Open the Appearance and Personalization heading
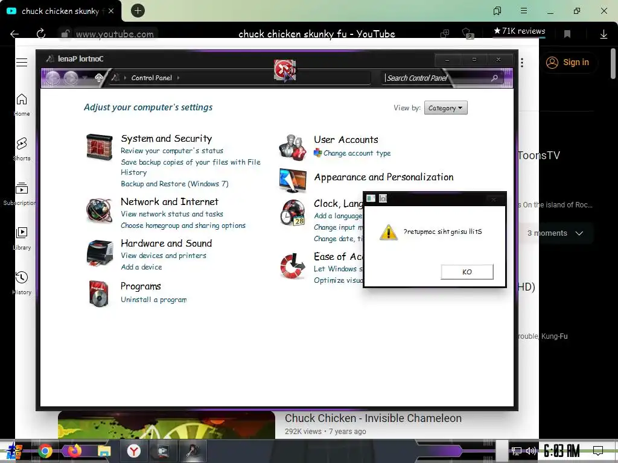 pyautogui.click(x=383, y=177)
